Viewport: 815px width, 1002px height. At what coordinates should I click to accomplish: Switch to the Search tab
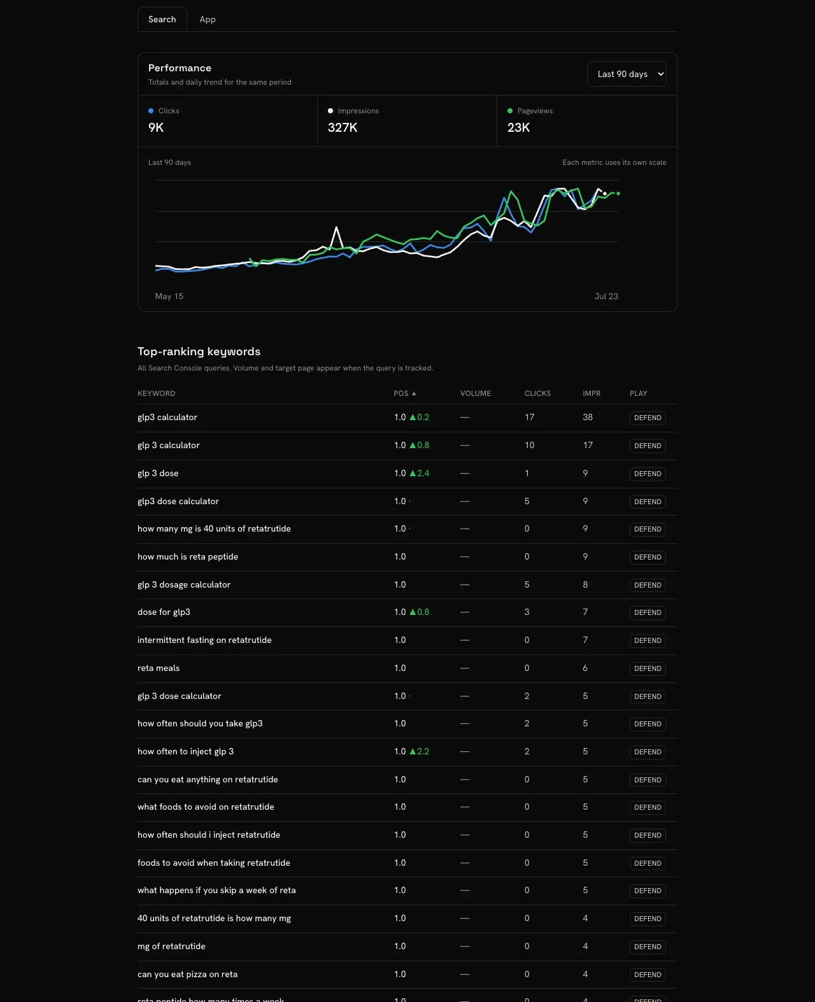coord(162,19)
